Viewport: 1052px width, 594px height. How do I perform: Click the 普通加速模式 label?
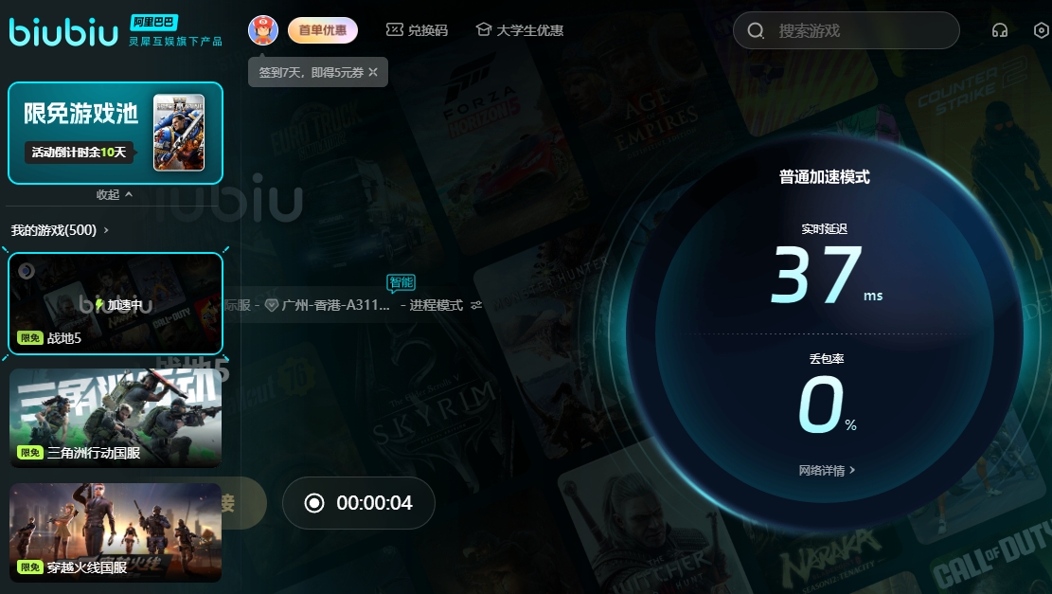(x=825, y=177)
